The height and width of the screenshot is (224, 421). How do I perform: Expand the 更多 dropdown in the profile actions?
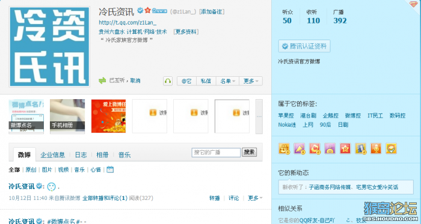[x=251, y=81]
